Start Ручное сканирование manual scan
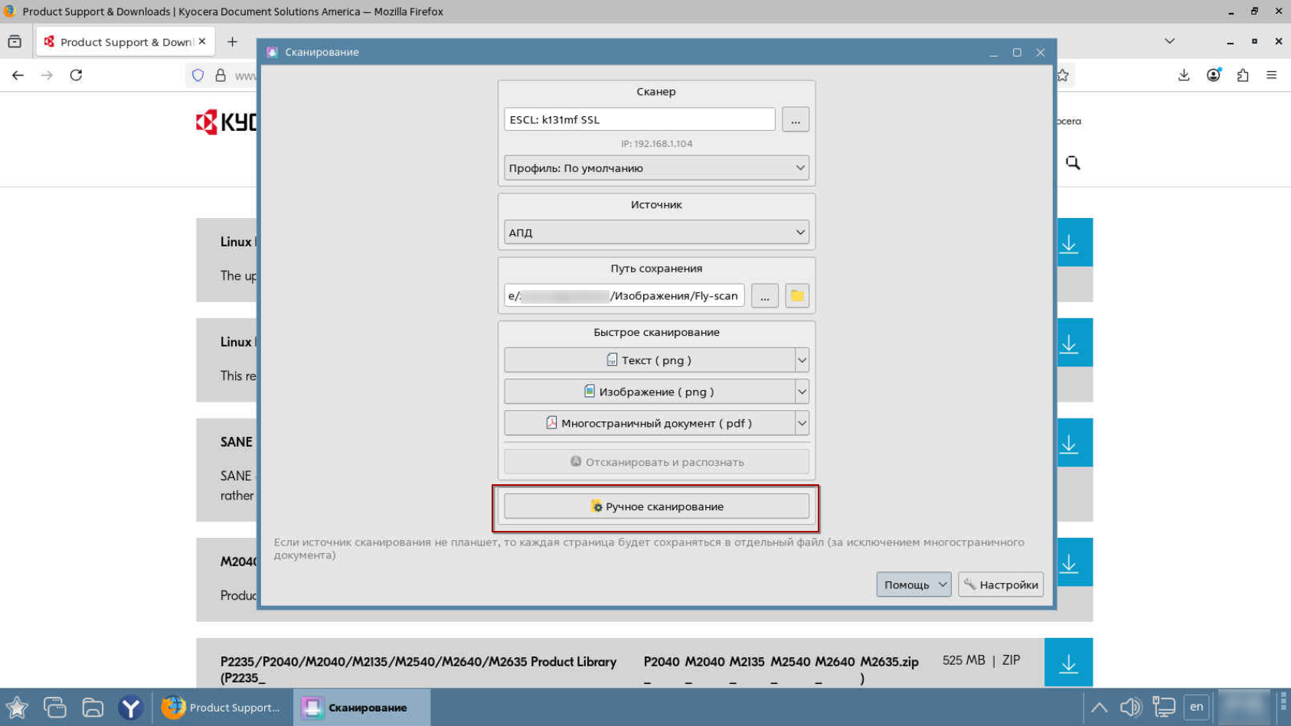 [655, 506]
